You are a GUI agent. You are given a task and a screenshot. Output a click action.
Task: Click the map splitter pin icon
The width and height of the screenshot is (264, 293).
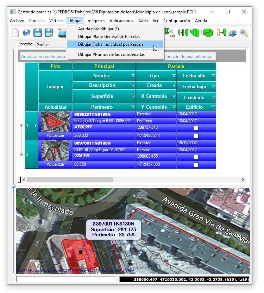click(13, 186)
